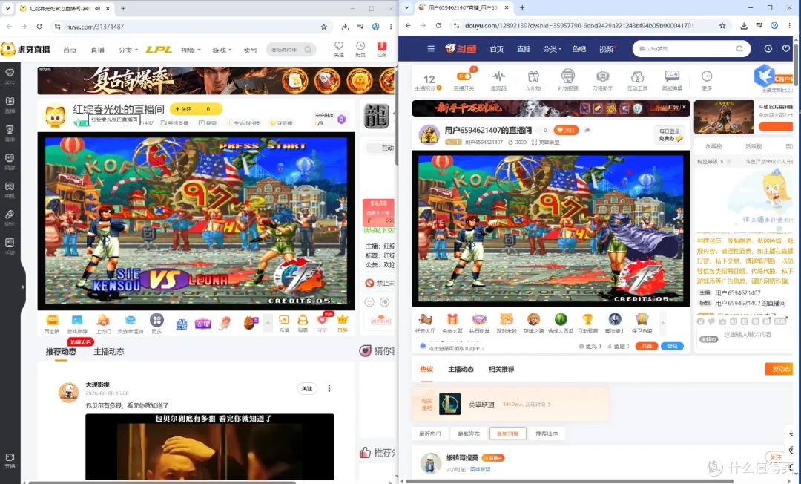Open 推流码 waveform icon in Douyu toolbar
Screen dimensions: 801x484
click(498, 80)
